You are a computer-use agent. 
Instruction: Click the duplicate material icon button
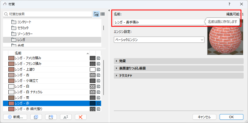pos(34,117)
